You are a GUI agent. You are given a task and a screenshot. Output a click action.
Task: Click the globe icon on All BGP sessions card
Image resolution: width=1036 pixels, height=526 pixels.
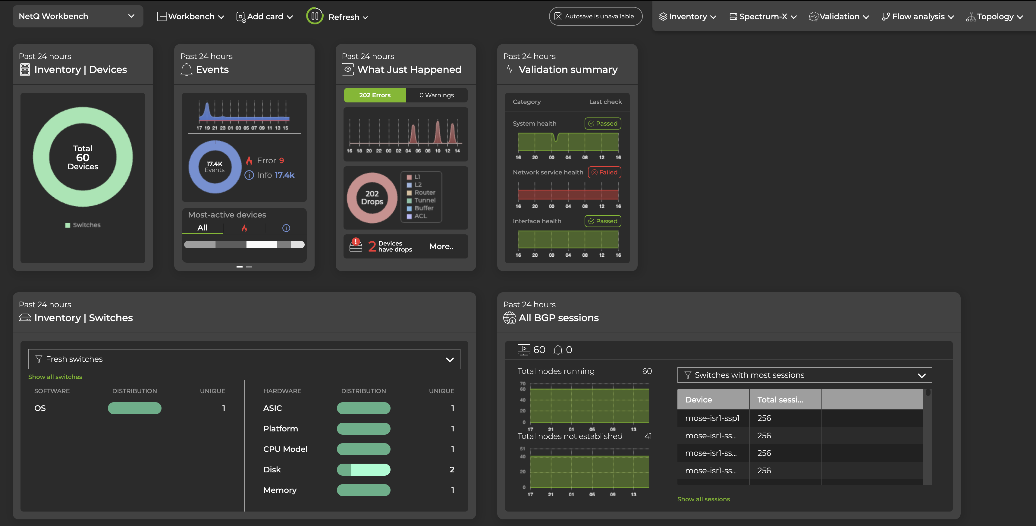click(509, 318)
